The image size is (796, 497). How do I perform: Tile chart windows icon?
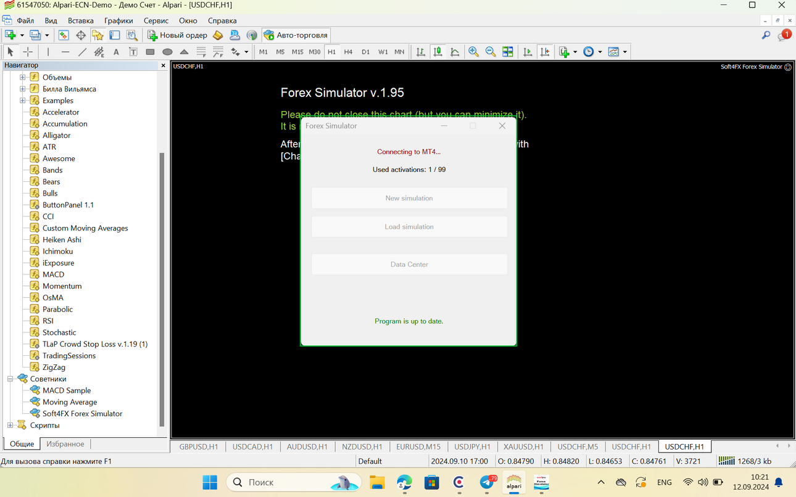coord(507,52)
